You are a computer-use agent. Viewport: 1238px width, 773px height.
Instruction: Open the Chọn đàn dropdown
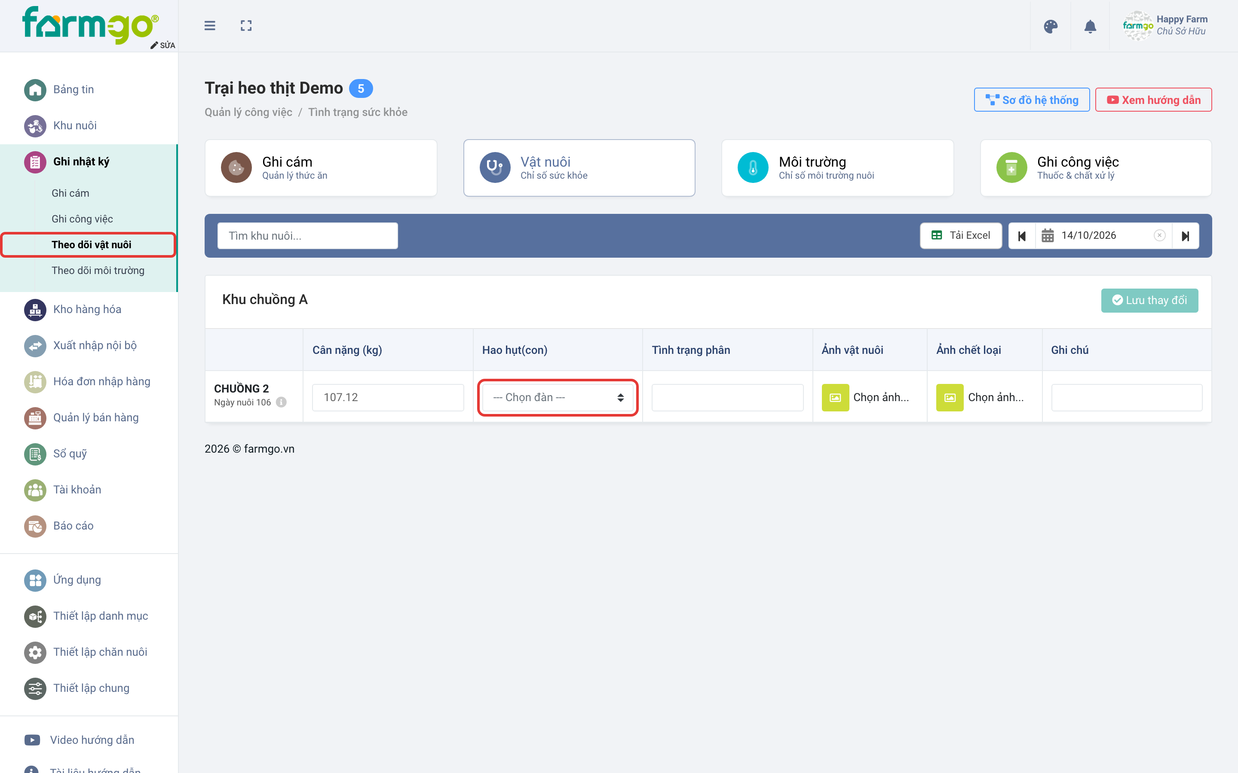(x=558, y=398)
